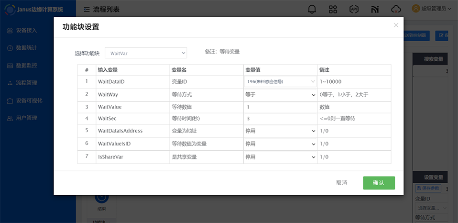Click the <=0则一直等待 note
The height and width of the screenshot is (223, 458).
coord(338,119)
